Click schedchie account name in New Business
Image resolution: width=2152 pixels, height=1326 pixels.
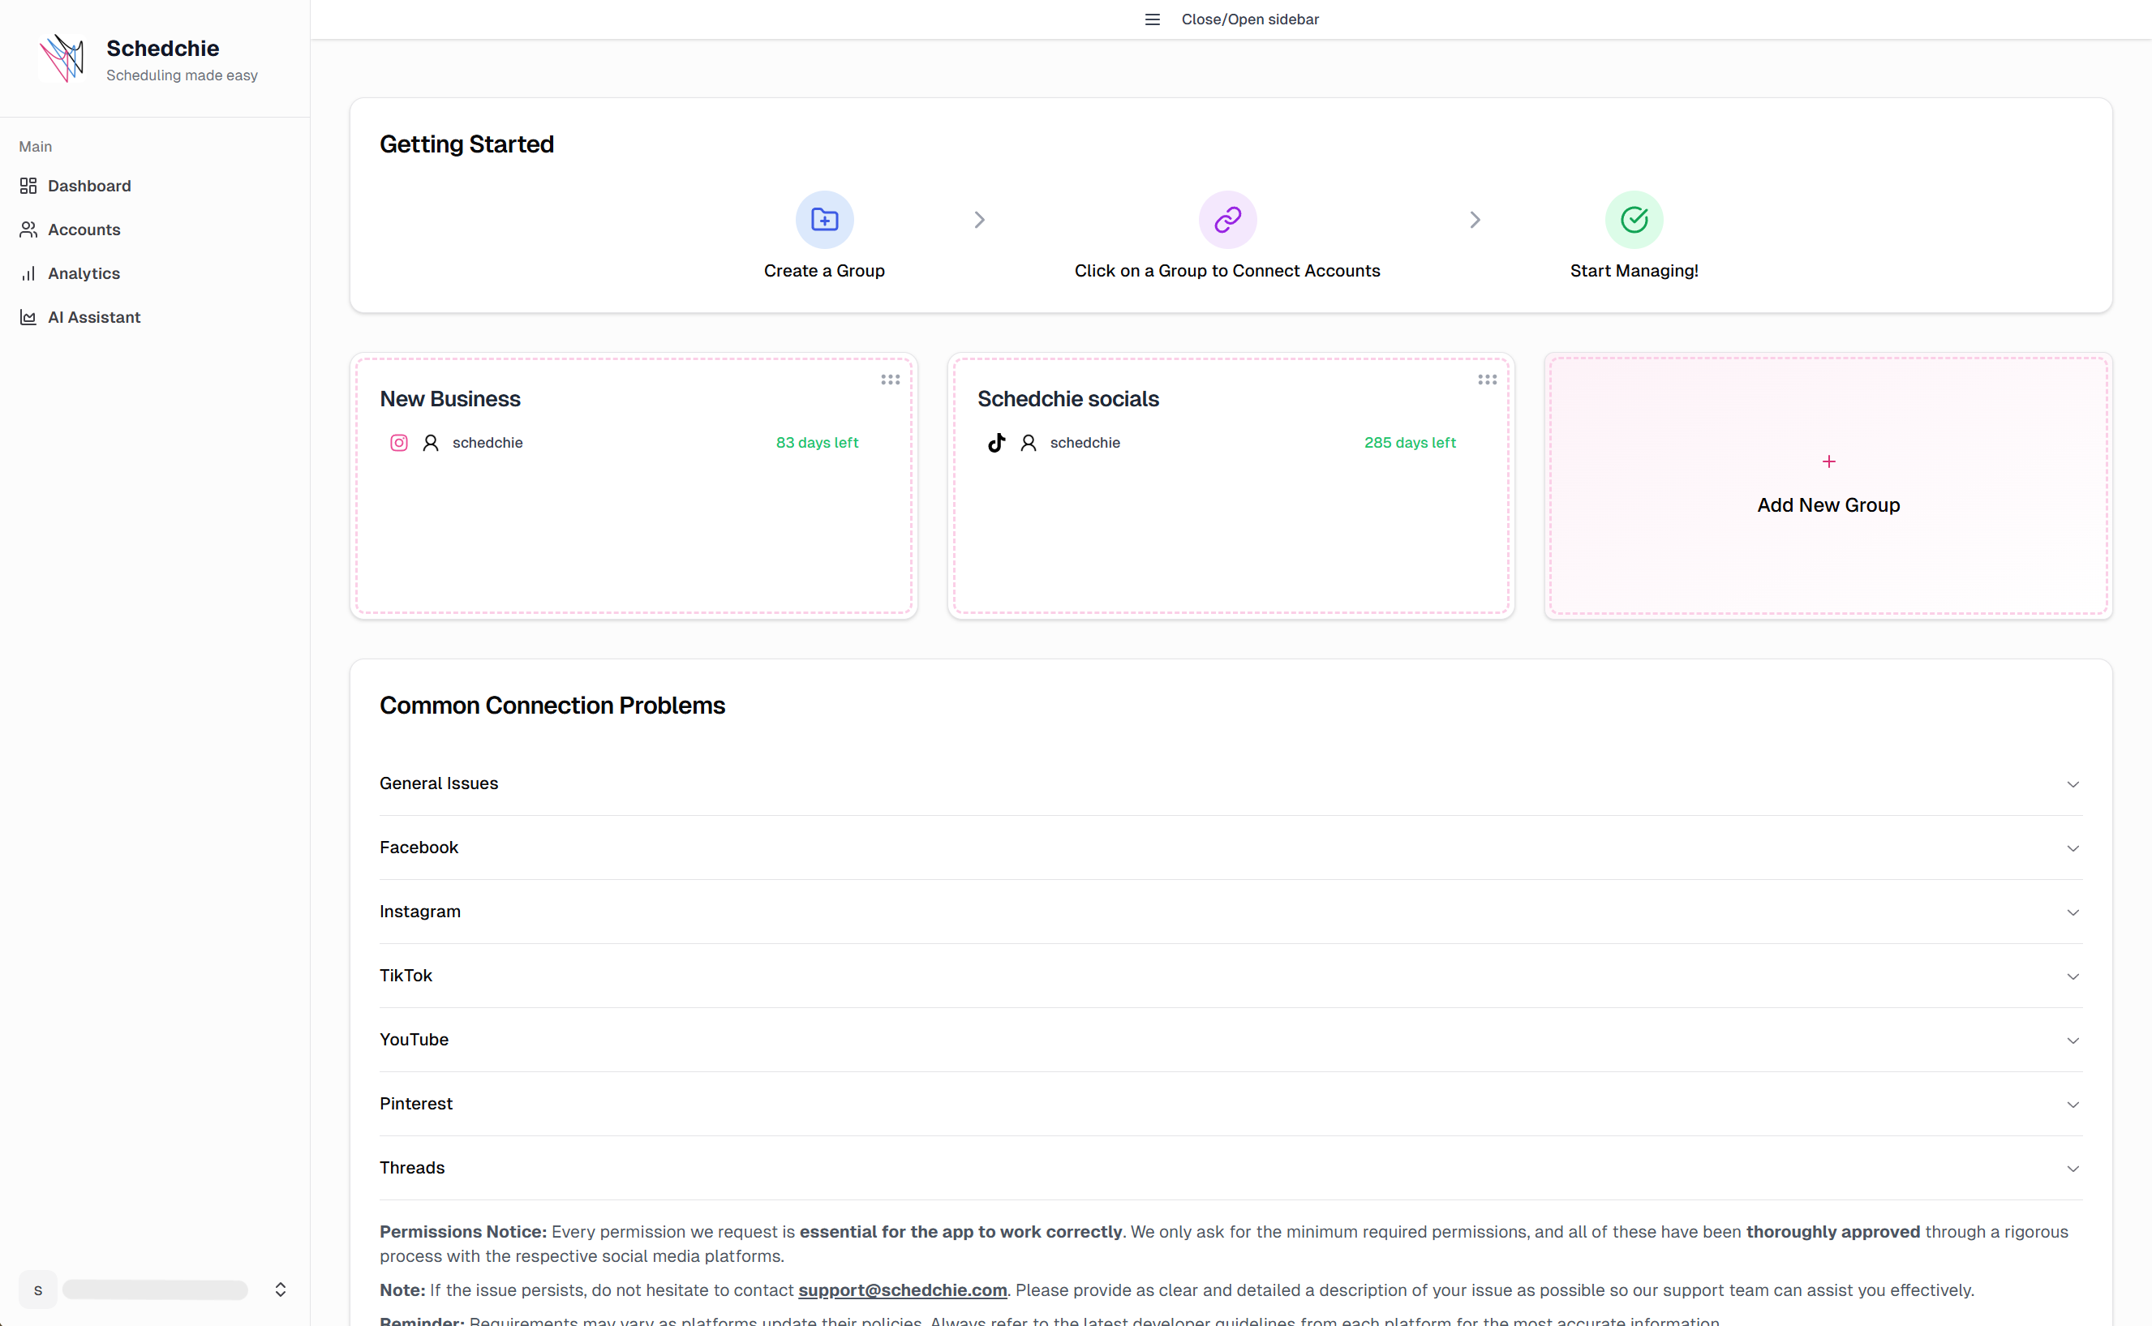pos(488,443)
